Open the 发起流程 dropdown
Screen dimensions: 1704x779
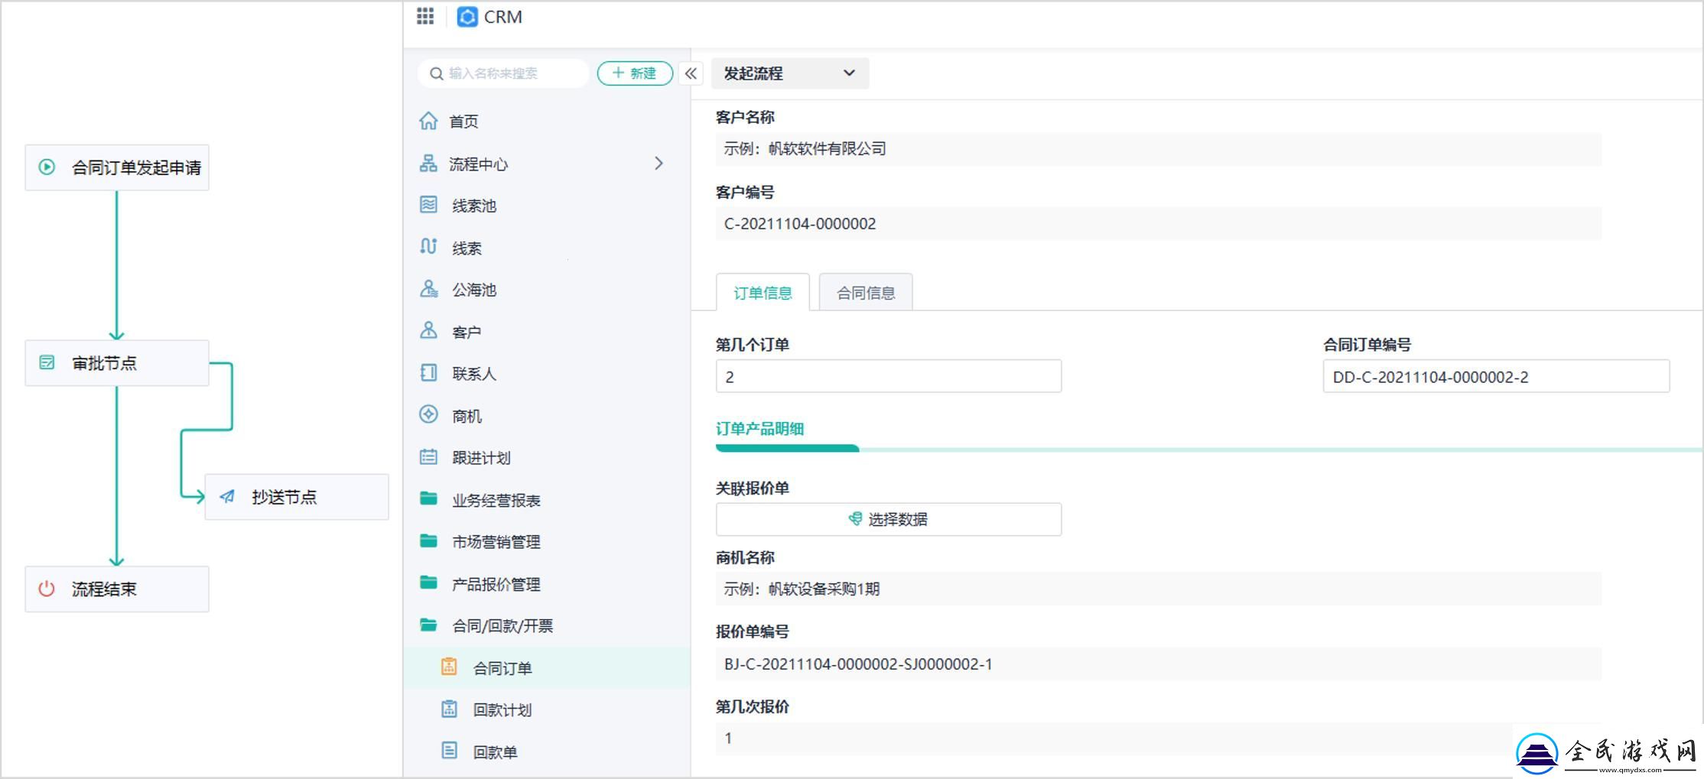790,73
